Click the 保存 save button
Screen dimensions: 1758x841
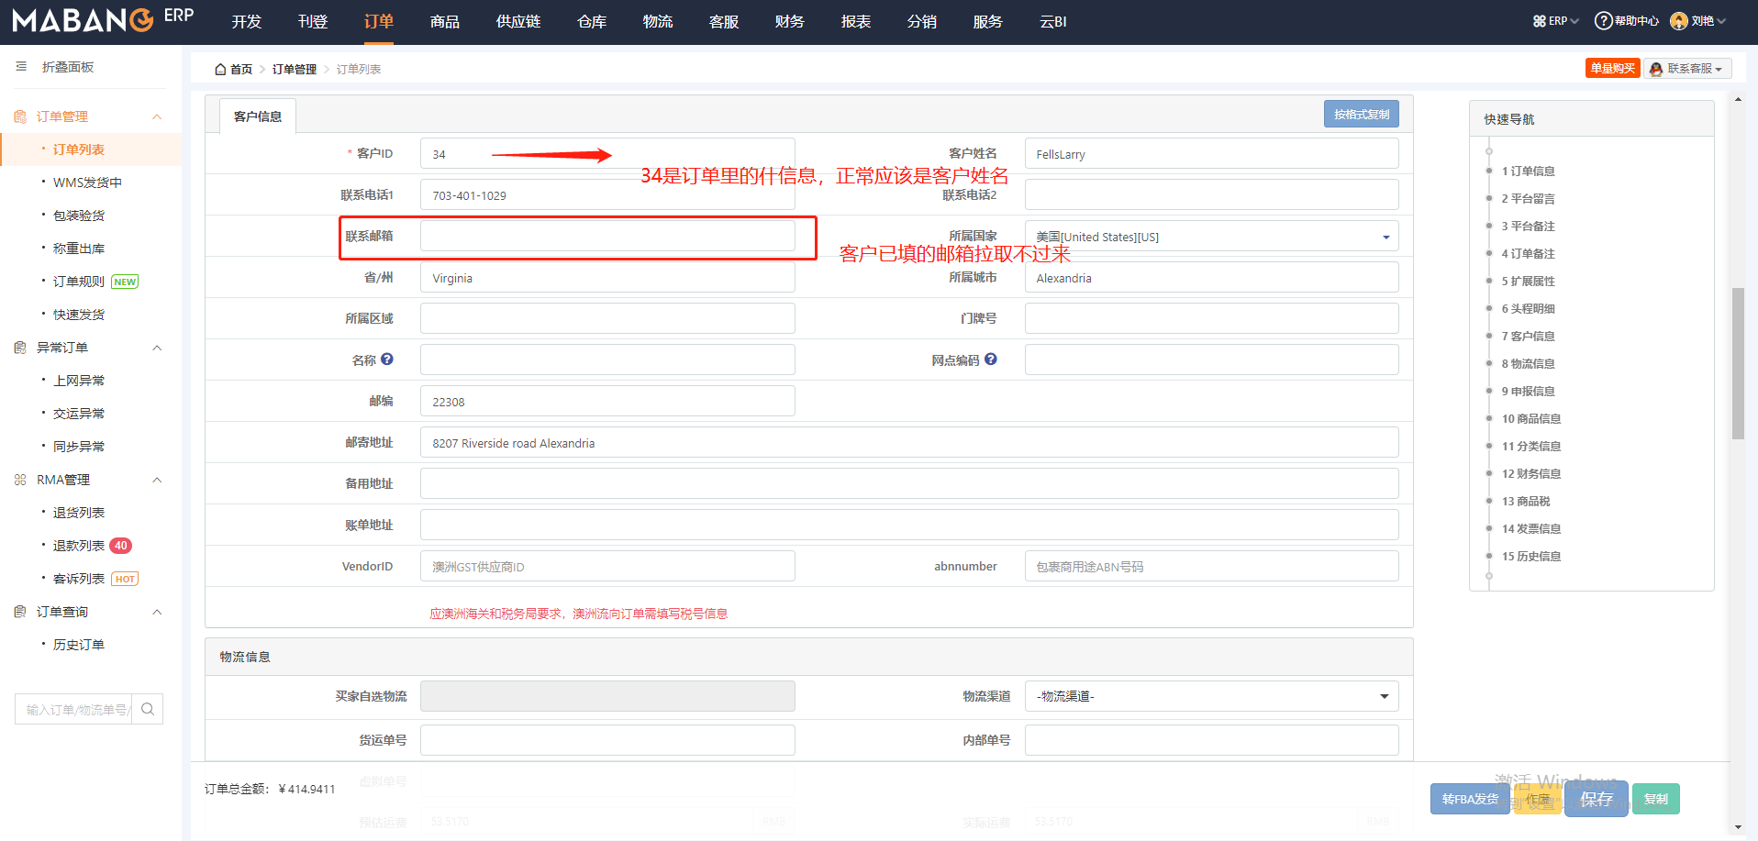(1596, 799)
